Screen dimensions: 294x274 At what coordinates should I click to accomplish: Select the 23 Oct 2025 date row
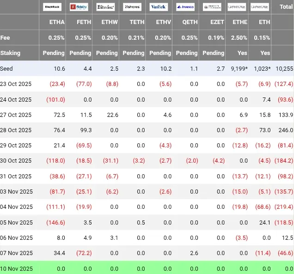tap(16, 84)
